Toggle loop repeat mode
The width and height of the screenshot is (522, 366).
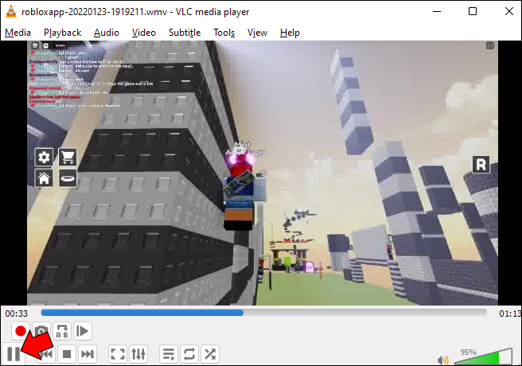[189, 354]
